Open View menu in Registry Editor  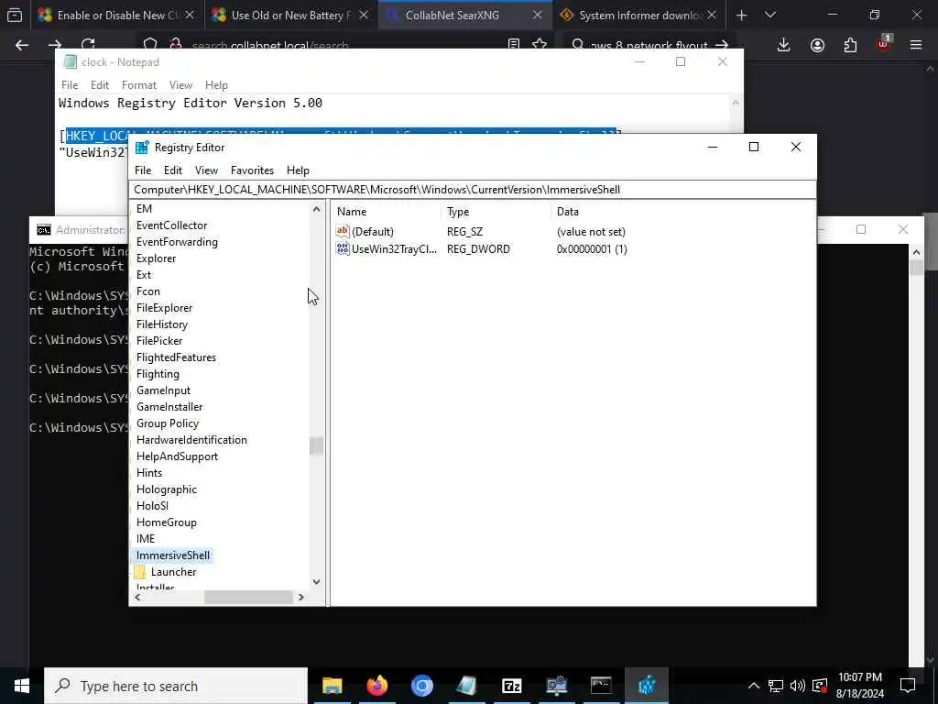coord(206,170)
